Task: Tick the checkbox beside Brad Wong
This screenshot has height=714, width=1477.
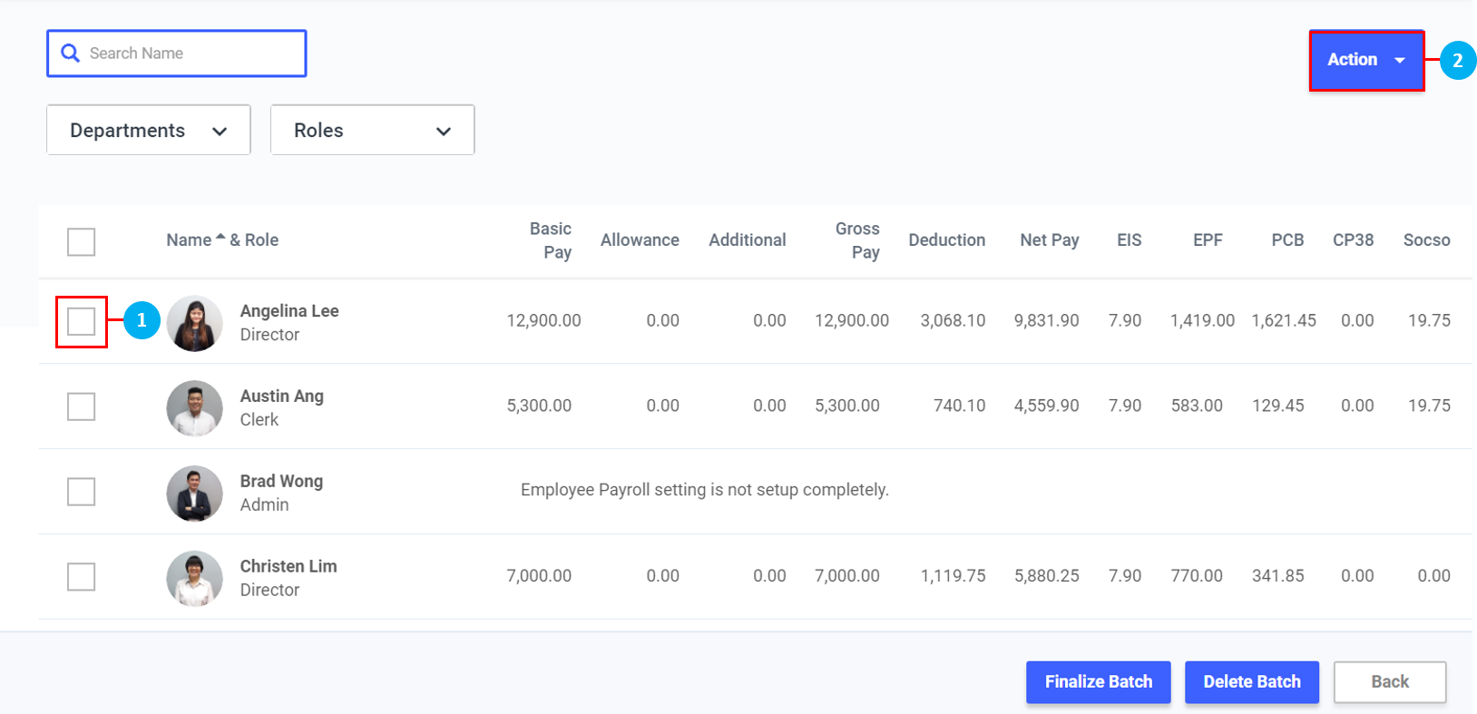Action: pos(82,492)
